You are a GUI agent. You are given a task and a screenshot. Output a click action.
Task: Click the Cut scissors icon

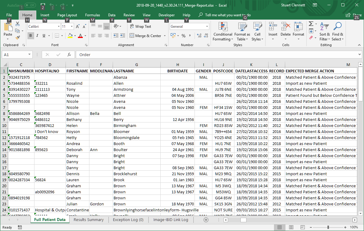pyautogui.click(x=18, y=24)
